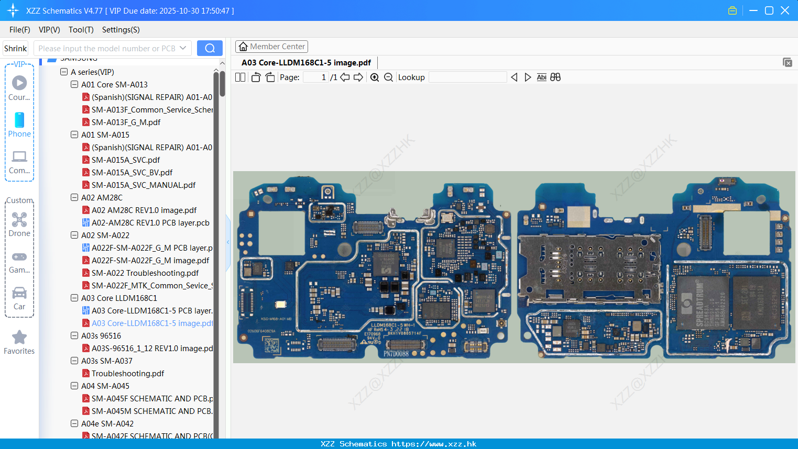Collapse the A04 SM-A045 folder
The image size is (798, 449).
point(74,386)
